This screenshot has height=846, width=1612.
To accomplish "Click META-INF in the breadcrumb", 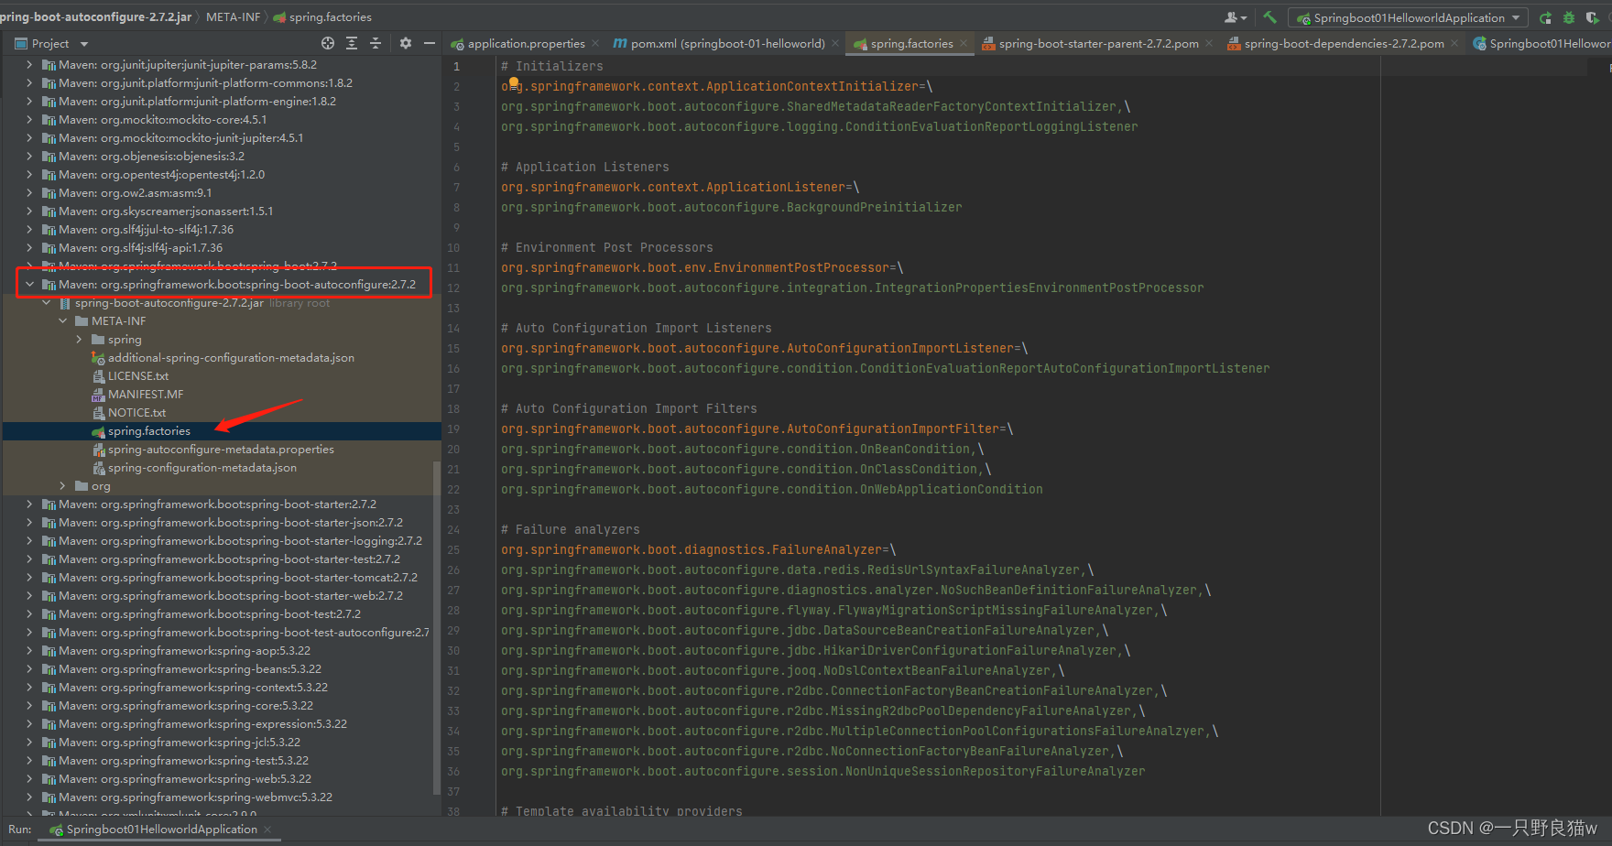I will point(233,17).
